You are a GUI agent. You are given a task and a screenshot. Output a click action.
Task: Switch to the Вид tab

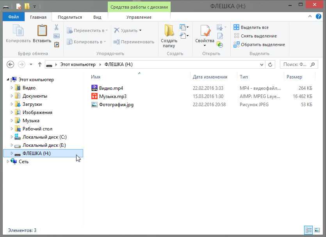pos(97,17)
